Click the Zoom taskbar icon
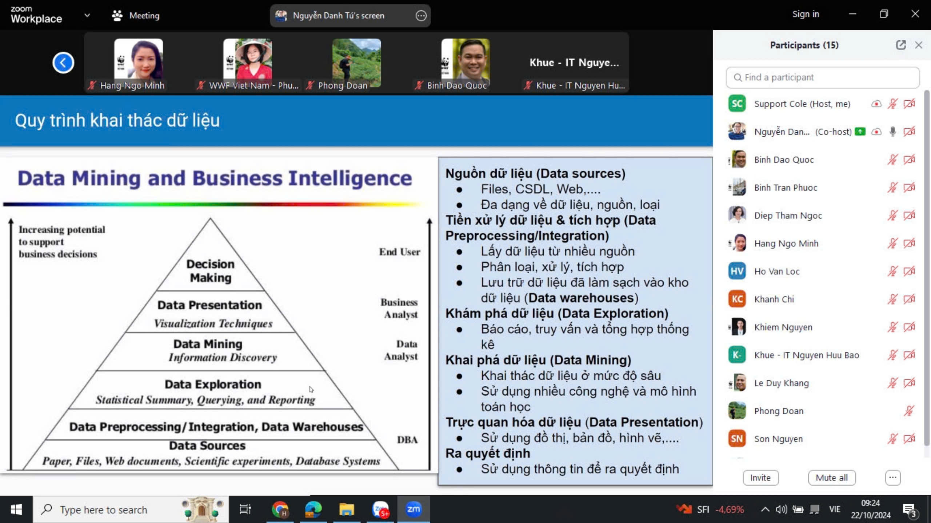931x523 pixels. pos(413,510)
